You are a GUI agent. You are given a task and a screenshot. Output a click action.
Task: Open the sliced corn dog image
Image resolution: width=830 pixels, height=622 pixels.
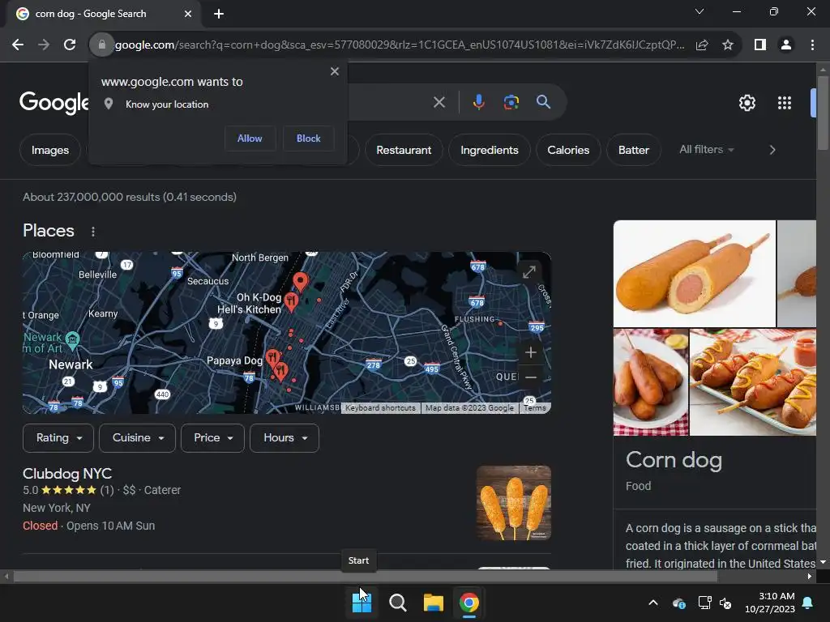coord(694,274)
